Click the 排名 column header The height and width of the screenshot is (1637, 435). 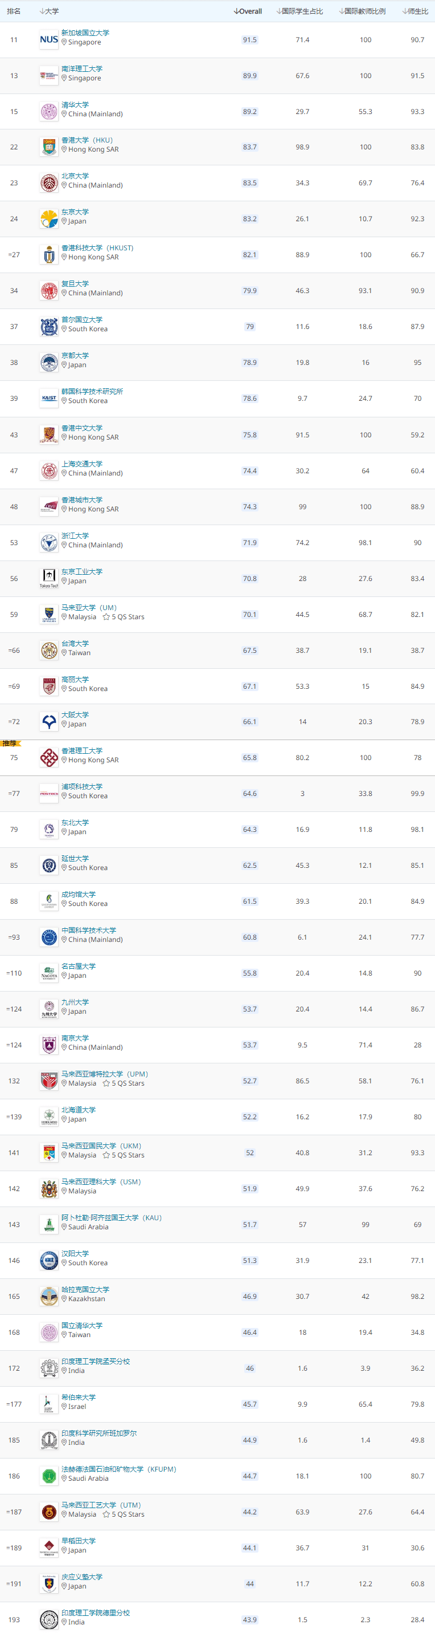point(14,11)
